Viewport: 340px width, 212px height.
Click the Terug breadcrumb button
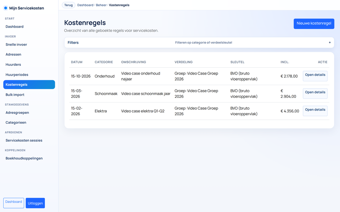tap(68, 5)
